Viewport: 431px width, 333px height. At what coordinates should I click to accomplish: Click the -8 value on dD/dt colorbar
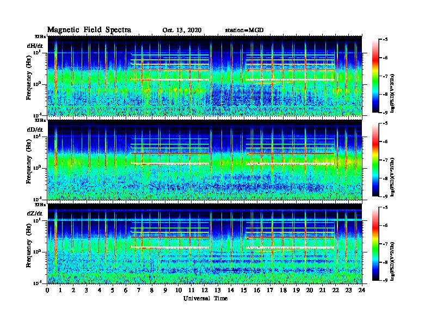385,178
